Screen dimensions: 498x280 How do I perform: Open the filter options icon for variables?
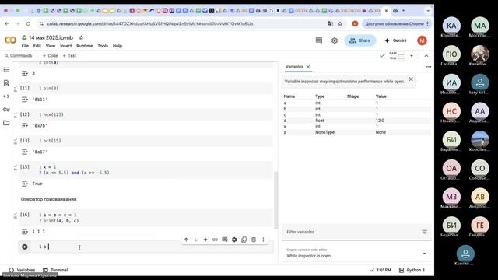[424, 232]
